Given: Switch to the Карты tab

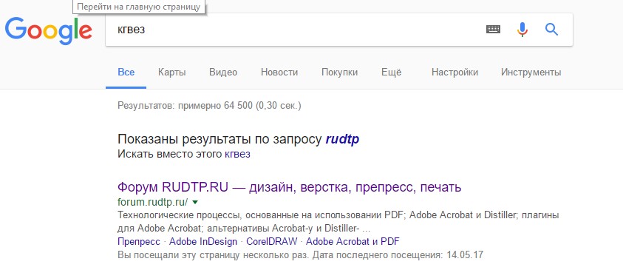Looking at the screenshot, I should click(172, 72).
